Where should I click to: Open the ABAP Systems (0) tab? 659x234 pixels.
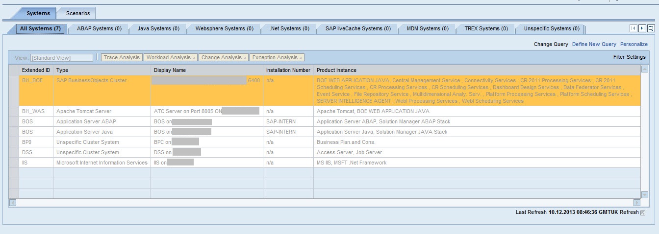pyautogui.click(x=99, y=28)
